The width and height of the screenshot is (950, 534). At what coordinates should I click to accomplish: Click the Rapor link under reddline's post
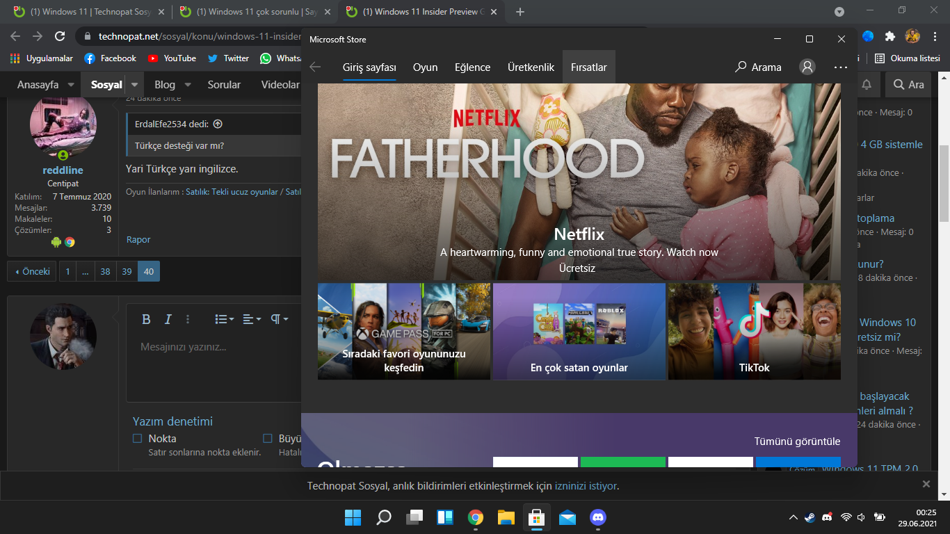tap(138, 240)
